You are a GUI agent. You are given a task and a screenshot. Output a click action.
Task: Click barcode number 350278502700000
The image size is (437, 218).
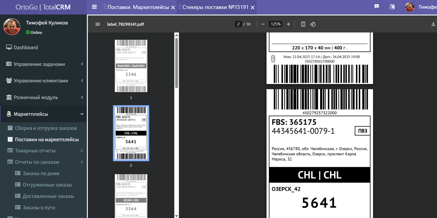tap(320, 61)
